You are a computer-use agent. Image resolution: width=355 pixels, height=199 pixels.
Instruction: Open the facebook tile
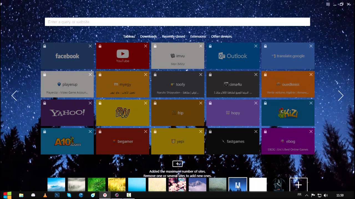pos(67,56)
